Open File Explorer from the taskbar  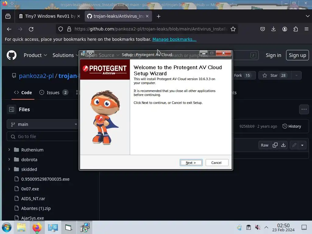click(21, 227)
